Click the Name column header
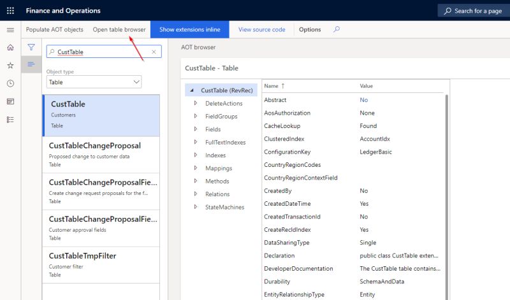This screenshot has width=510, height=300. (272, 86)
